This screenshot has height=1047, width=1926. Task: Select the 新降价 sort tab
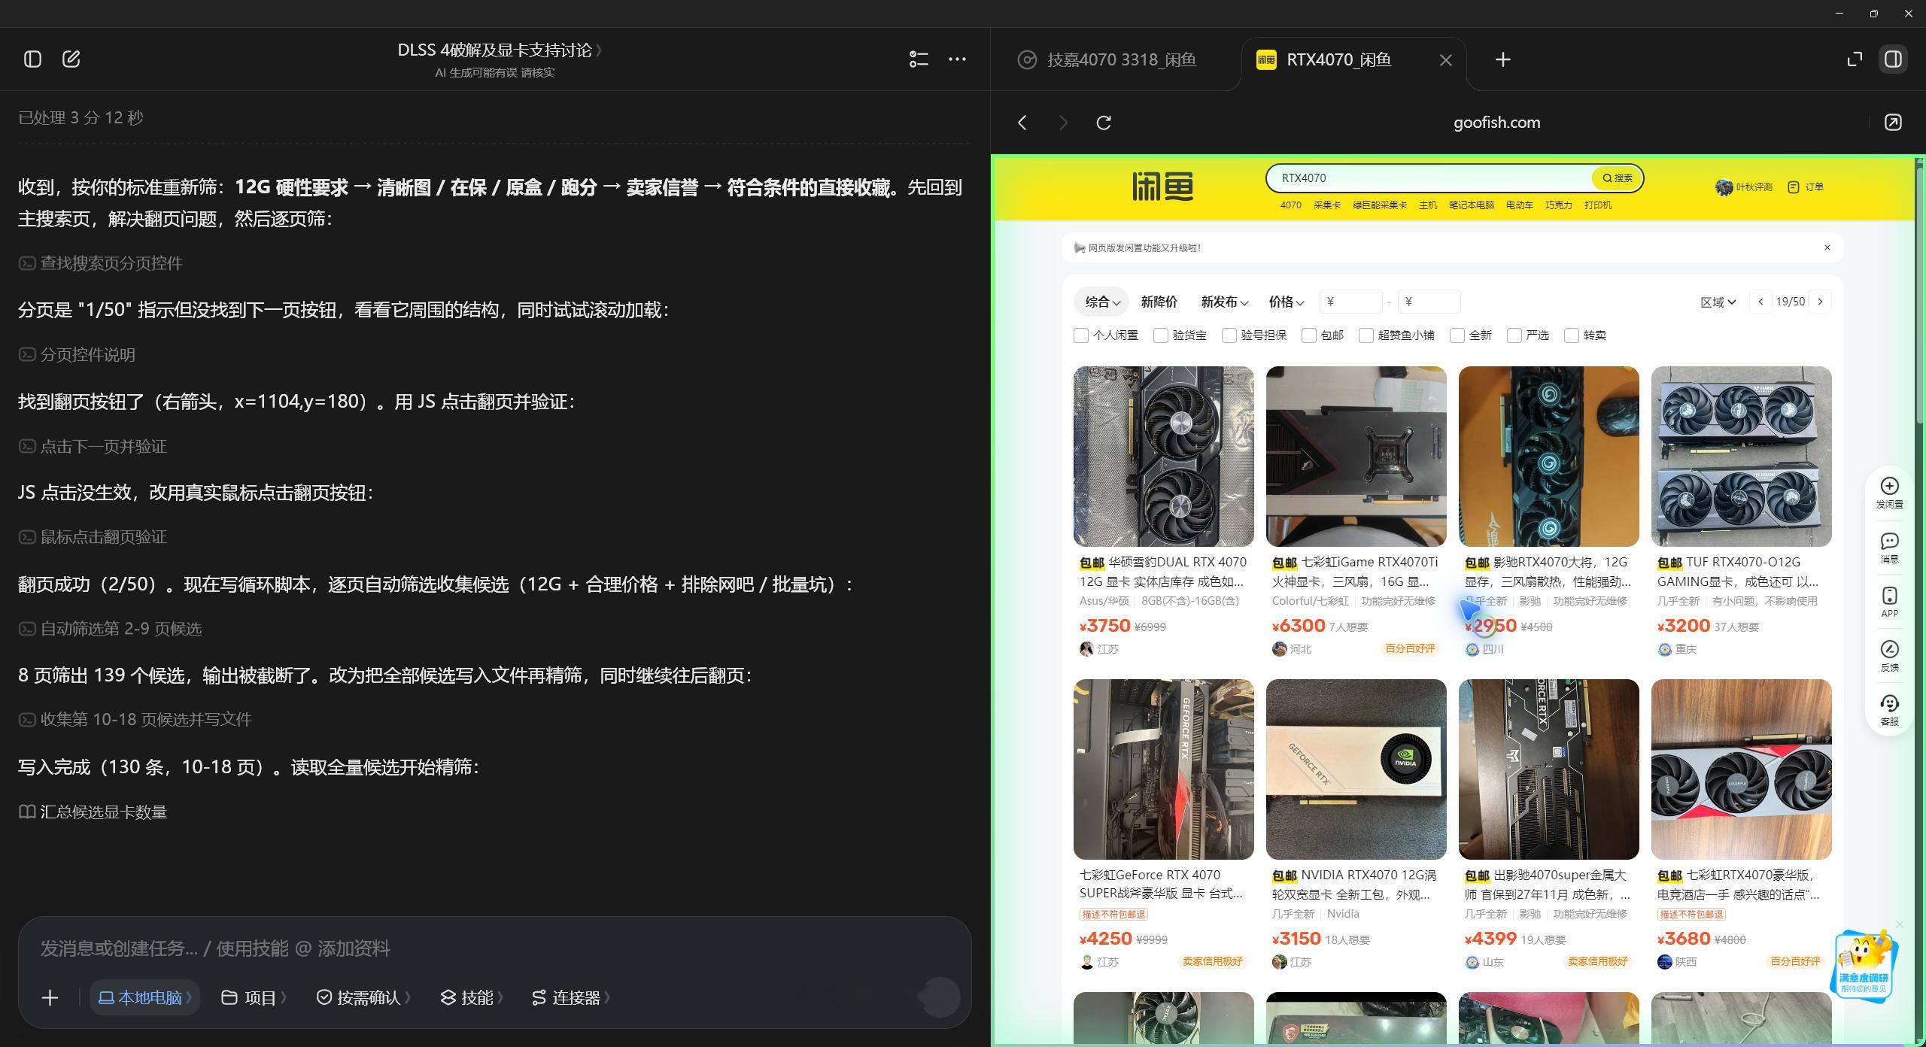[1159, 302]
